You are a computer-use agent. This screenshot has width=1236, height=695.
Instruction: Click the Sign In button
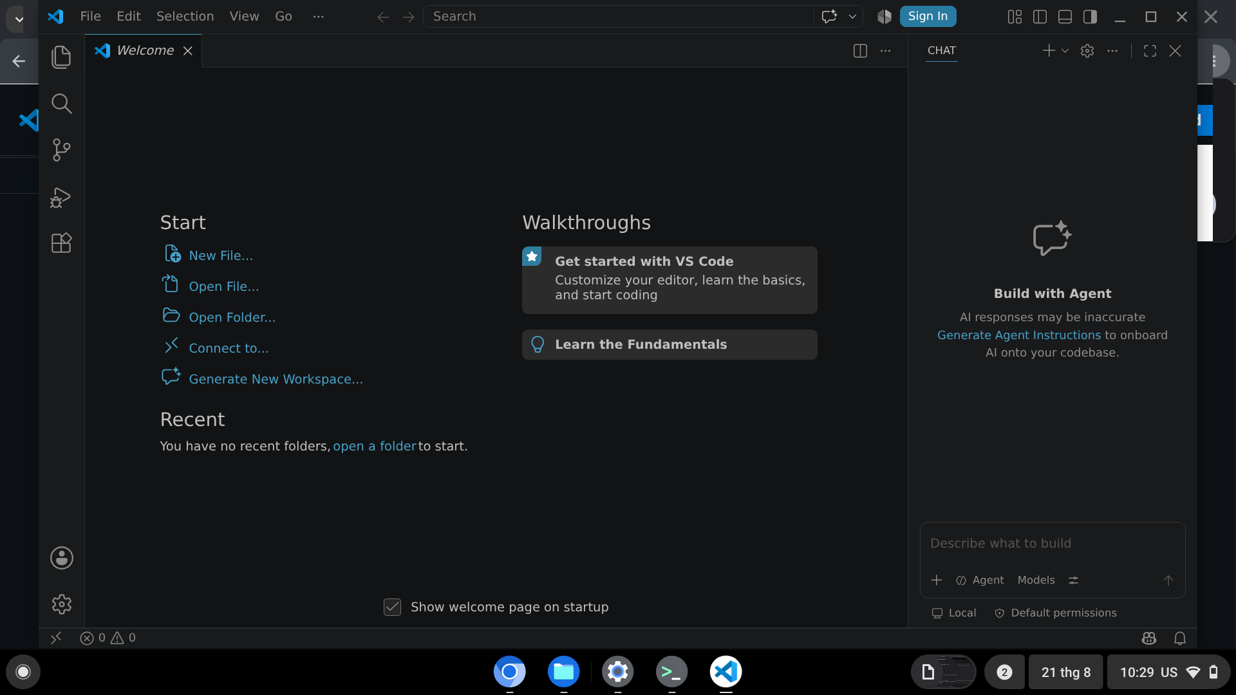click(928, 16)
